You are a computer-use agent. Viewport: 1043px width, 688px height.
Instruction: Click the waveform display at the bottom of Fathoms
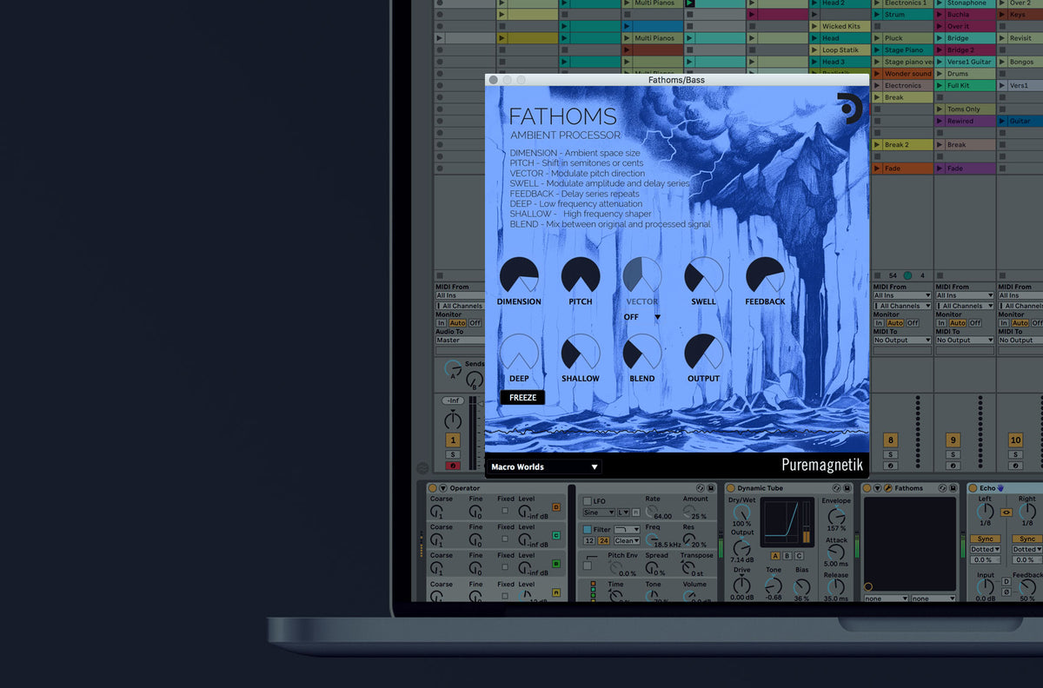(x=678, y=433)
